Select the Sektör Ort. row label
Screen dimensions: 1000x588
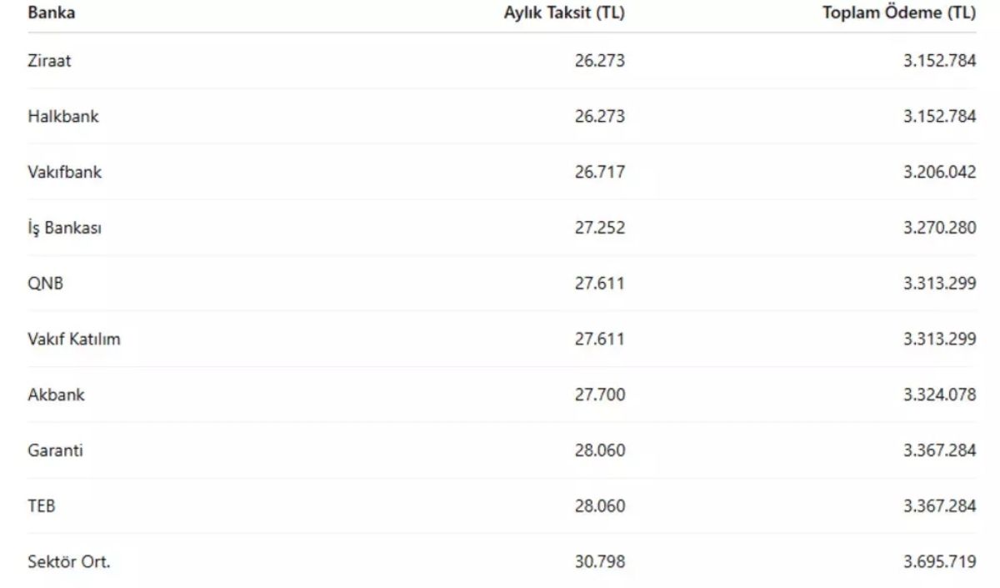(68, 562)
